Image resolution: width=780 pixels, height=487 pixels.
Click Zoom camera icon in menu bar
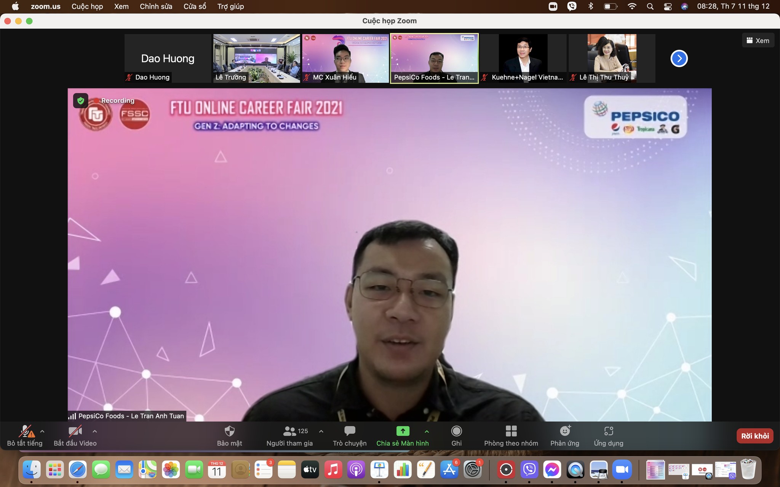(553, 6)
